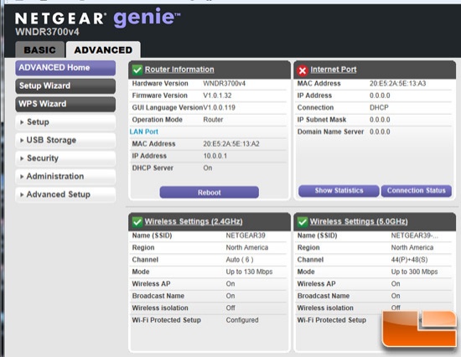This screenshot has height=357, width=461.
Task: Click the Internet Port red error icon
Action: (x=303, y=70)
